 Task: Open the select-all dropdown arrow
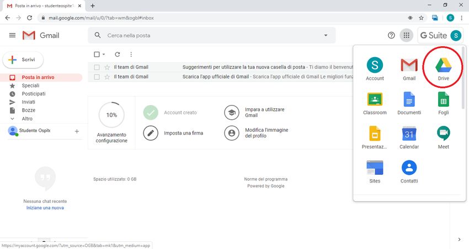104,54
